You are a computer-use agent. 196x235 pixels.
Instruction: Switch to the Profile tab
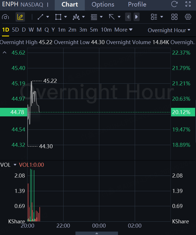tap(137, 5)
